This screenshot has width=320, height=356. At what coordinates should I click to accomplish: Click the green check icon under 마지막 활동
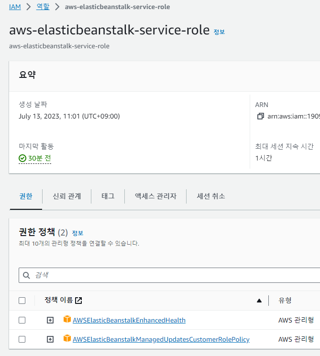tap(22, 158)
